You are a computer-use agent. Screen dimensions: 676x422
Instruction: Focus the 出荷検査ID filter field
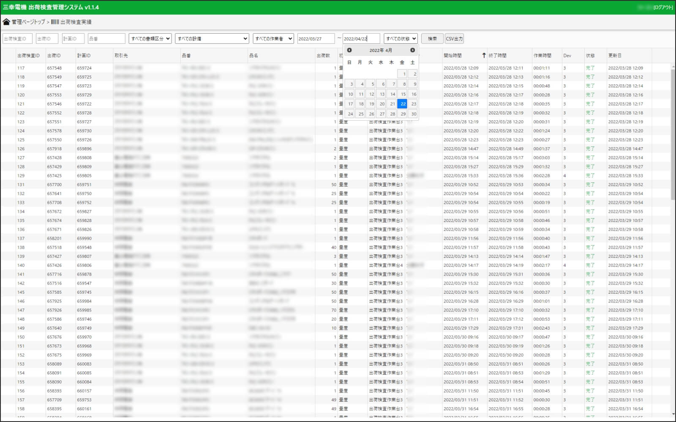tap(17, 38)
